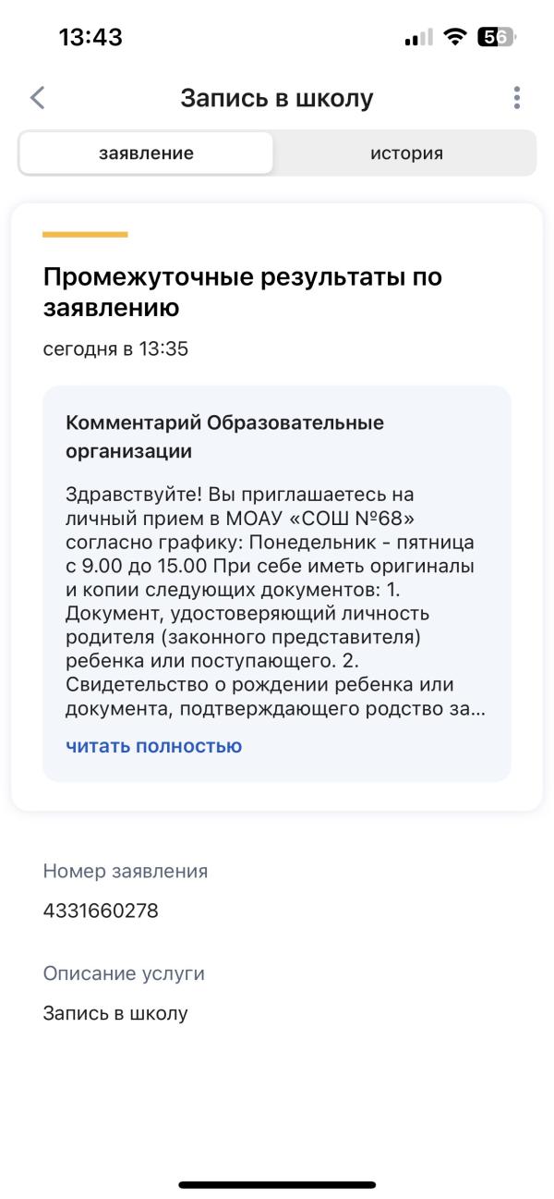This screenshot has width=554, height=1199.
Task: Tap the cellular signal bars icon
Action: coord(418,39)
